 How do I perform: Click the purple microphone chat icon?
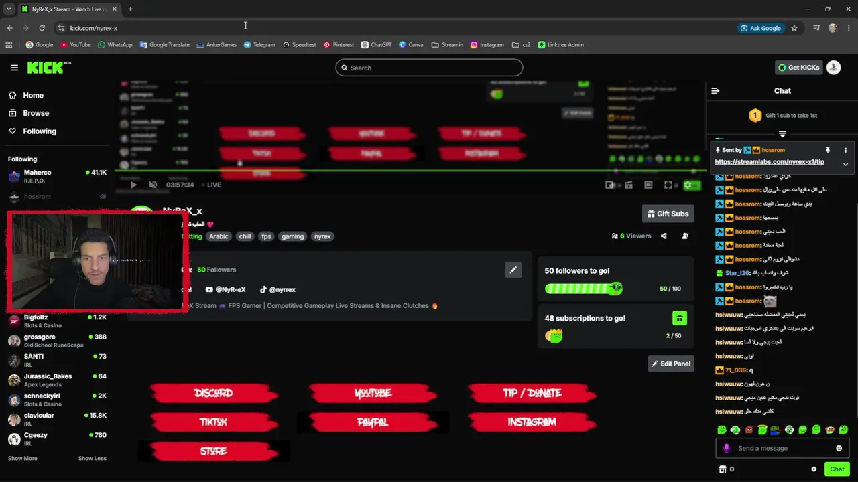[727, 448]
